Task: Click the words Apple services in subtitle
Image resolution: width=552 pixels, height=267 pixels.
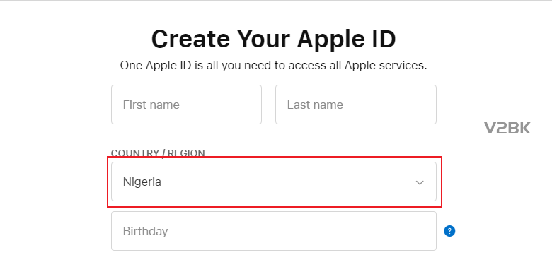Action: (386, 66)
